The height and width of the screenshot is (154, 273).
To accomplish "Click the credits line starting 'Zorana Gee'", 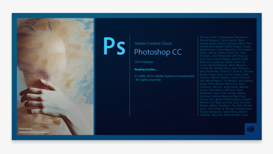I will coord(226,99).
